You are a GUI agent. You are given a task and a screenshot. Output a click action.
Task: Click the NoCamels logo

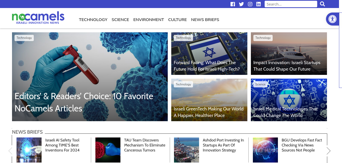[x=38, y=18]
